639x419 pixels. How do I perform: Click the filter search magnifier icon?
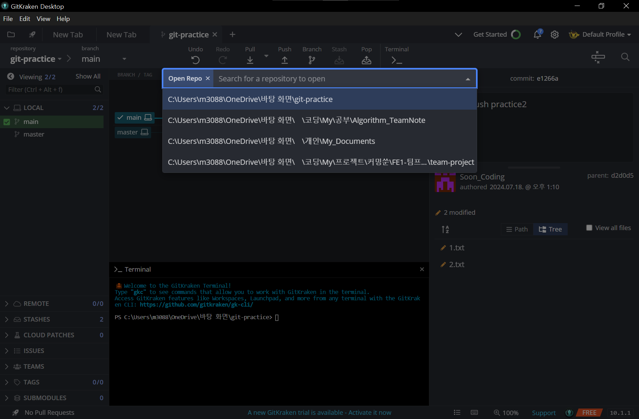tap(98, 90)
